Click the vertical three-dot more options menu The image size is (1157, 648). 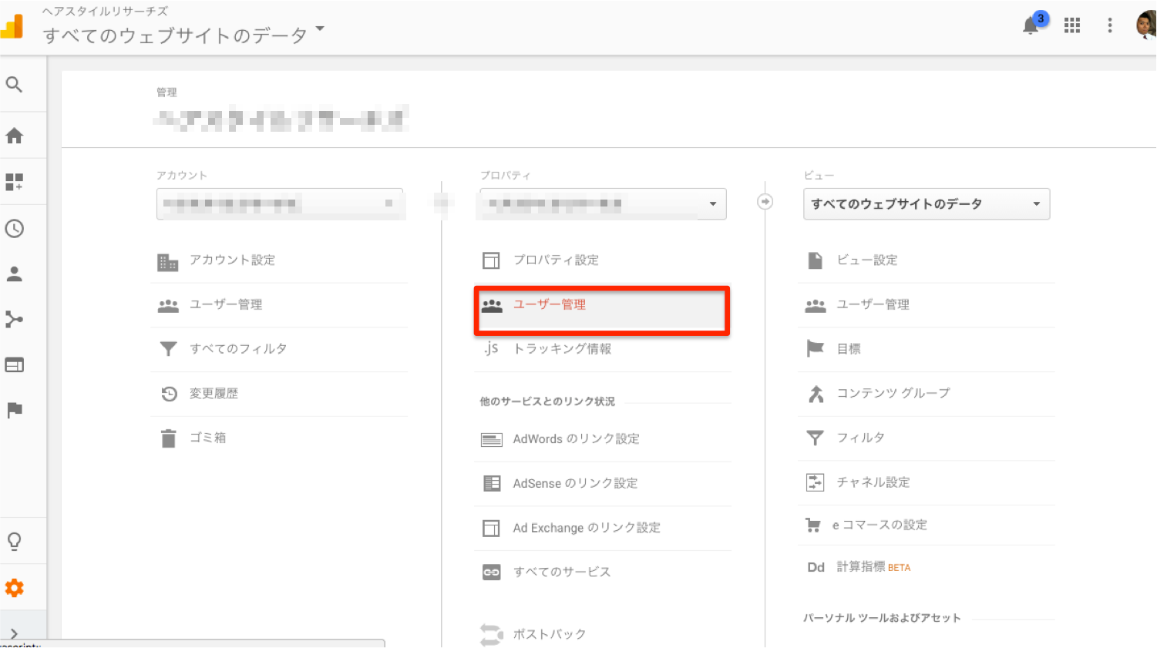pos(1110,26)
